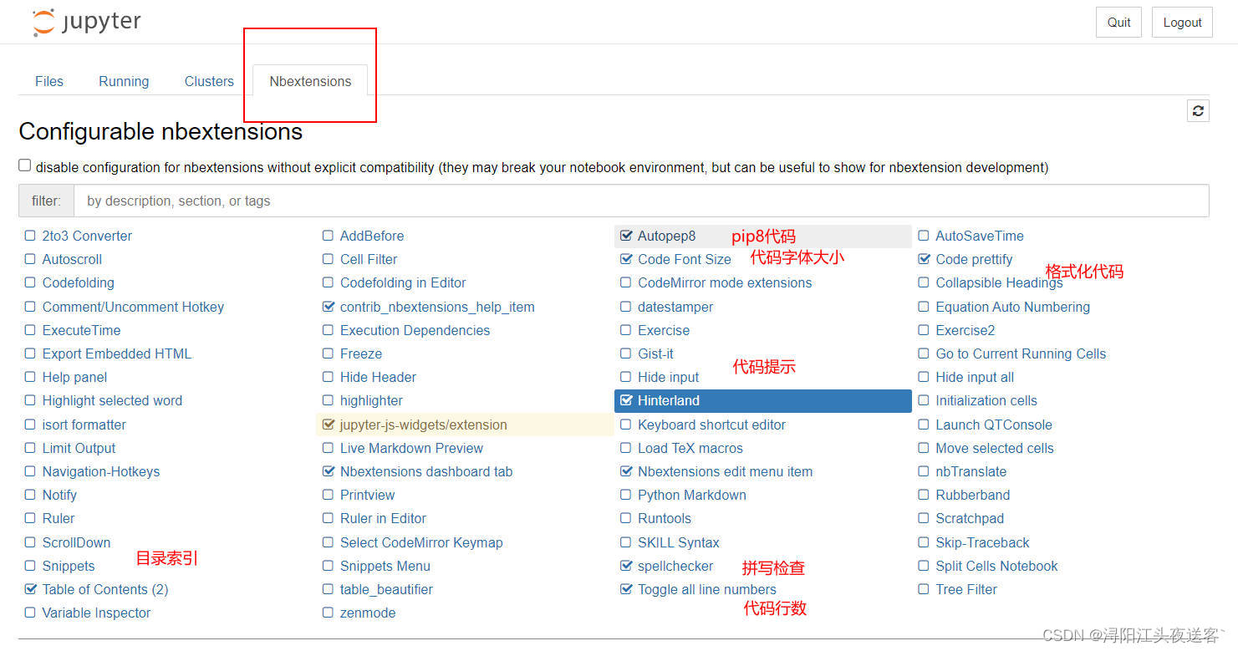Click the Quit button
This screenshot has height=651, width=1238.
click(x=1118, y=23)
